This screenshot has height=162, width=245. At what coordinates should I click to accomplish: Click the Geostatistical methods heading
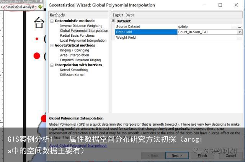tap(75, 45)
